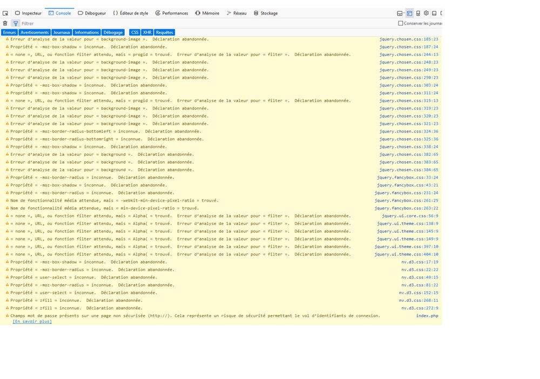Image resolution: width=540 pixels, height=379 pixels.
Task: Open responsive design mode icon
Action: (x=418, y=13)
